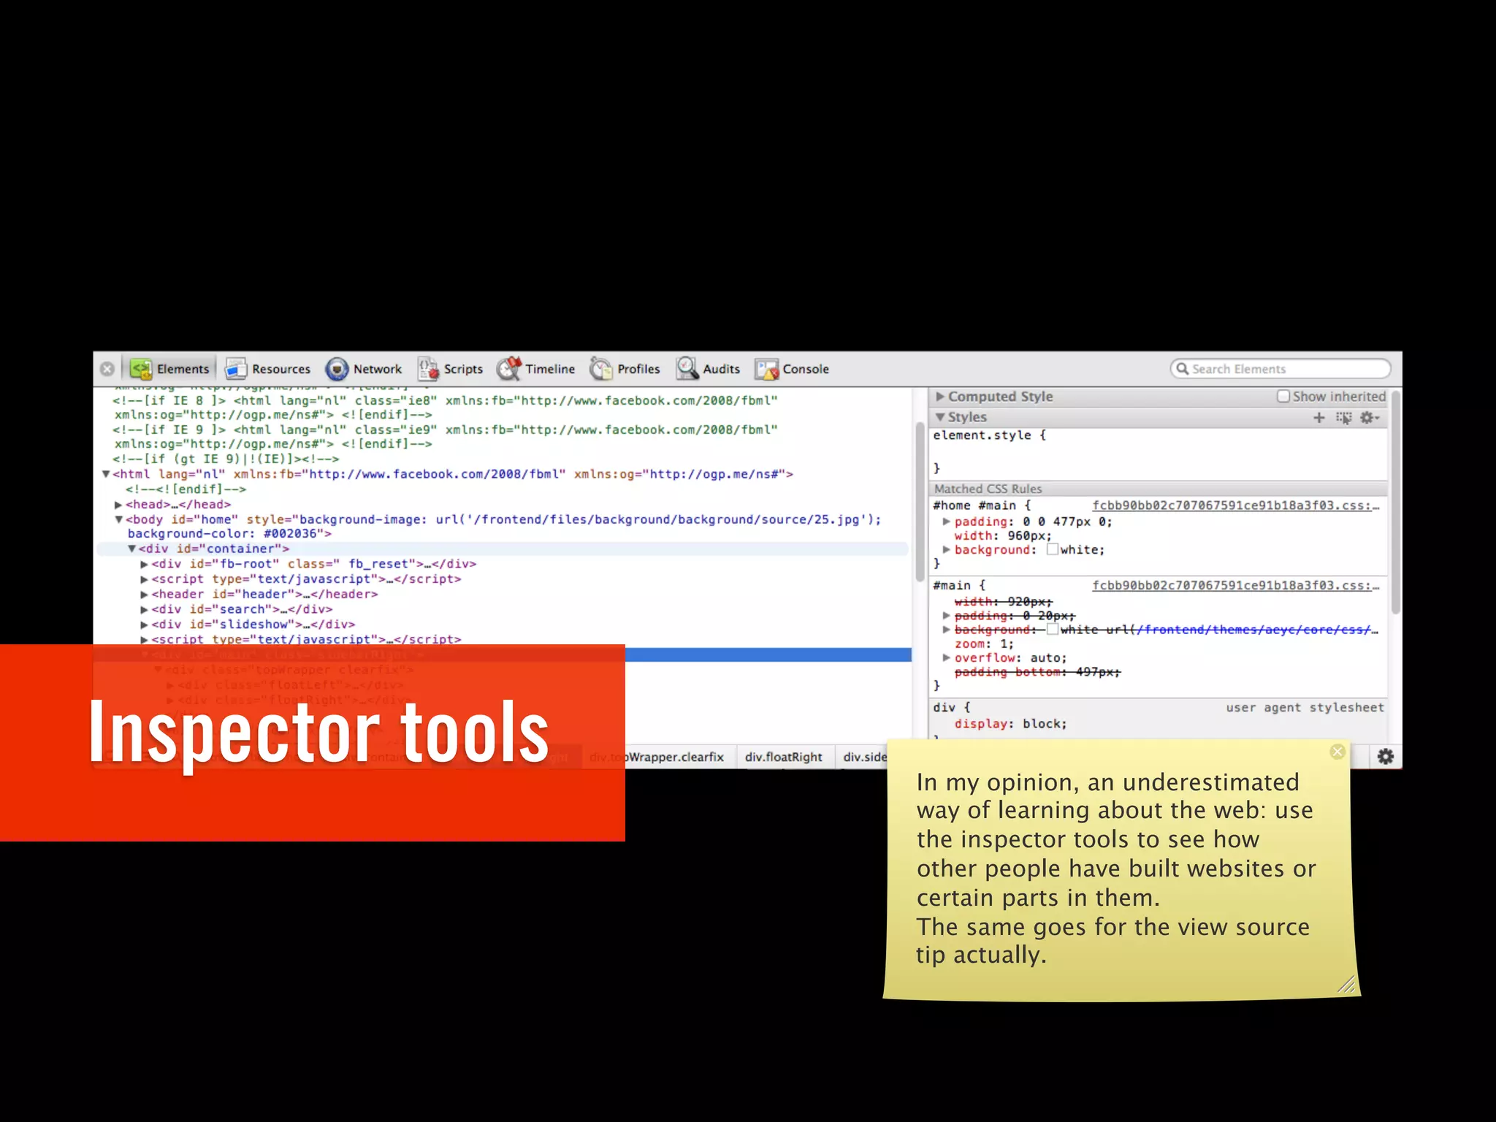
Task: Click the element.style rule header
Action: (x=989, y=435)
